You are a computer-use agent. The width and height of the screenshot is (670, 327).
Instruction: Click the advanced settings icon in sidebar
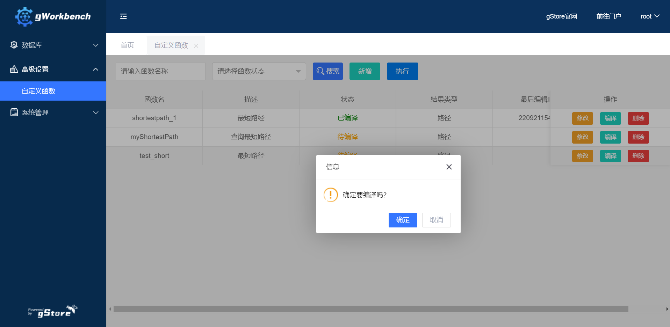pos(14,69)
